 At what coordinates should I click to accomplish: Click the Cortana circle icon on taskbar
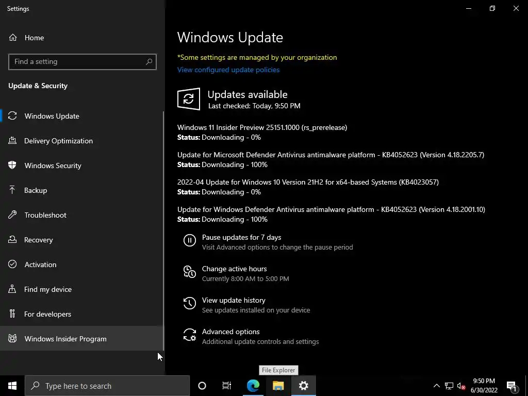click(x=202, y=386)
